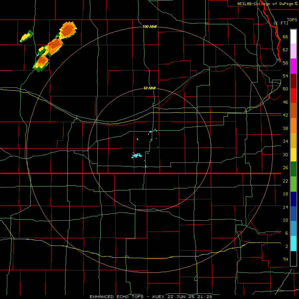
Task: Click the 100 NMI range ring label
Action: pos(149,27)
